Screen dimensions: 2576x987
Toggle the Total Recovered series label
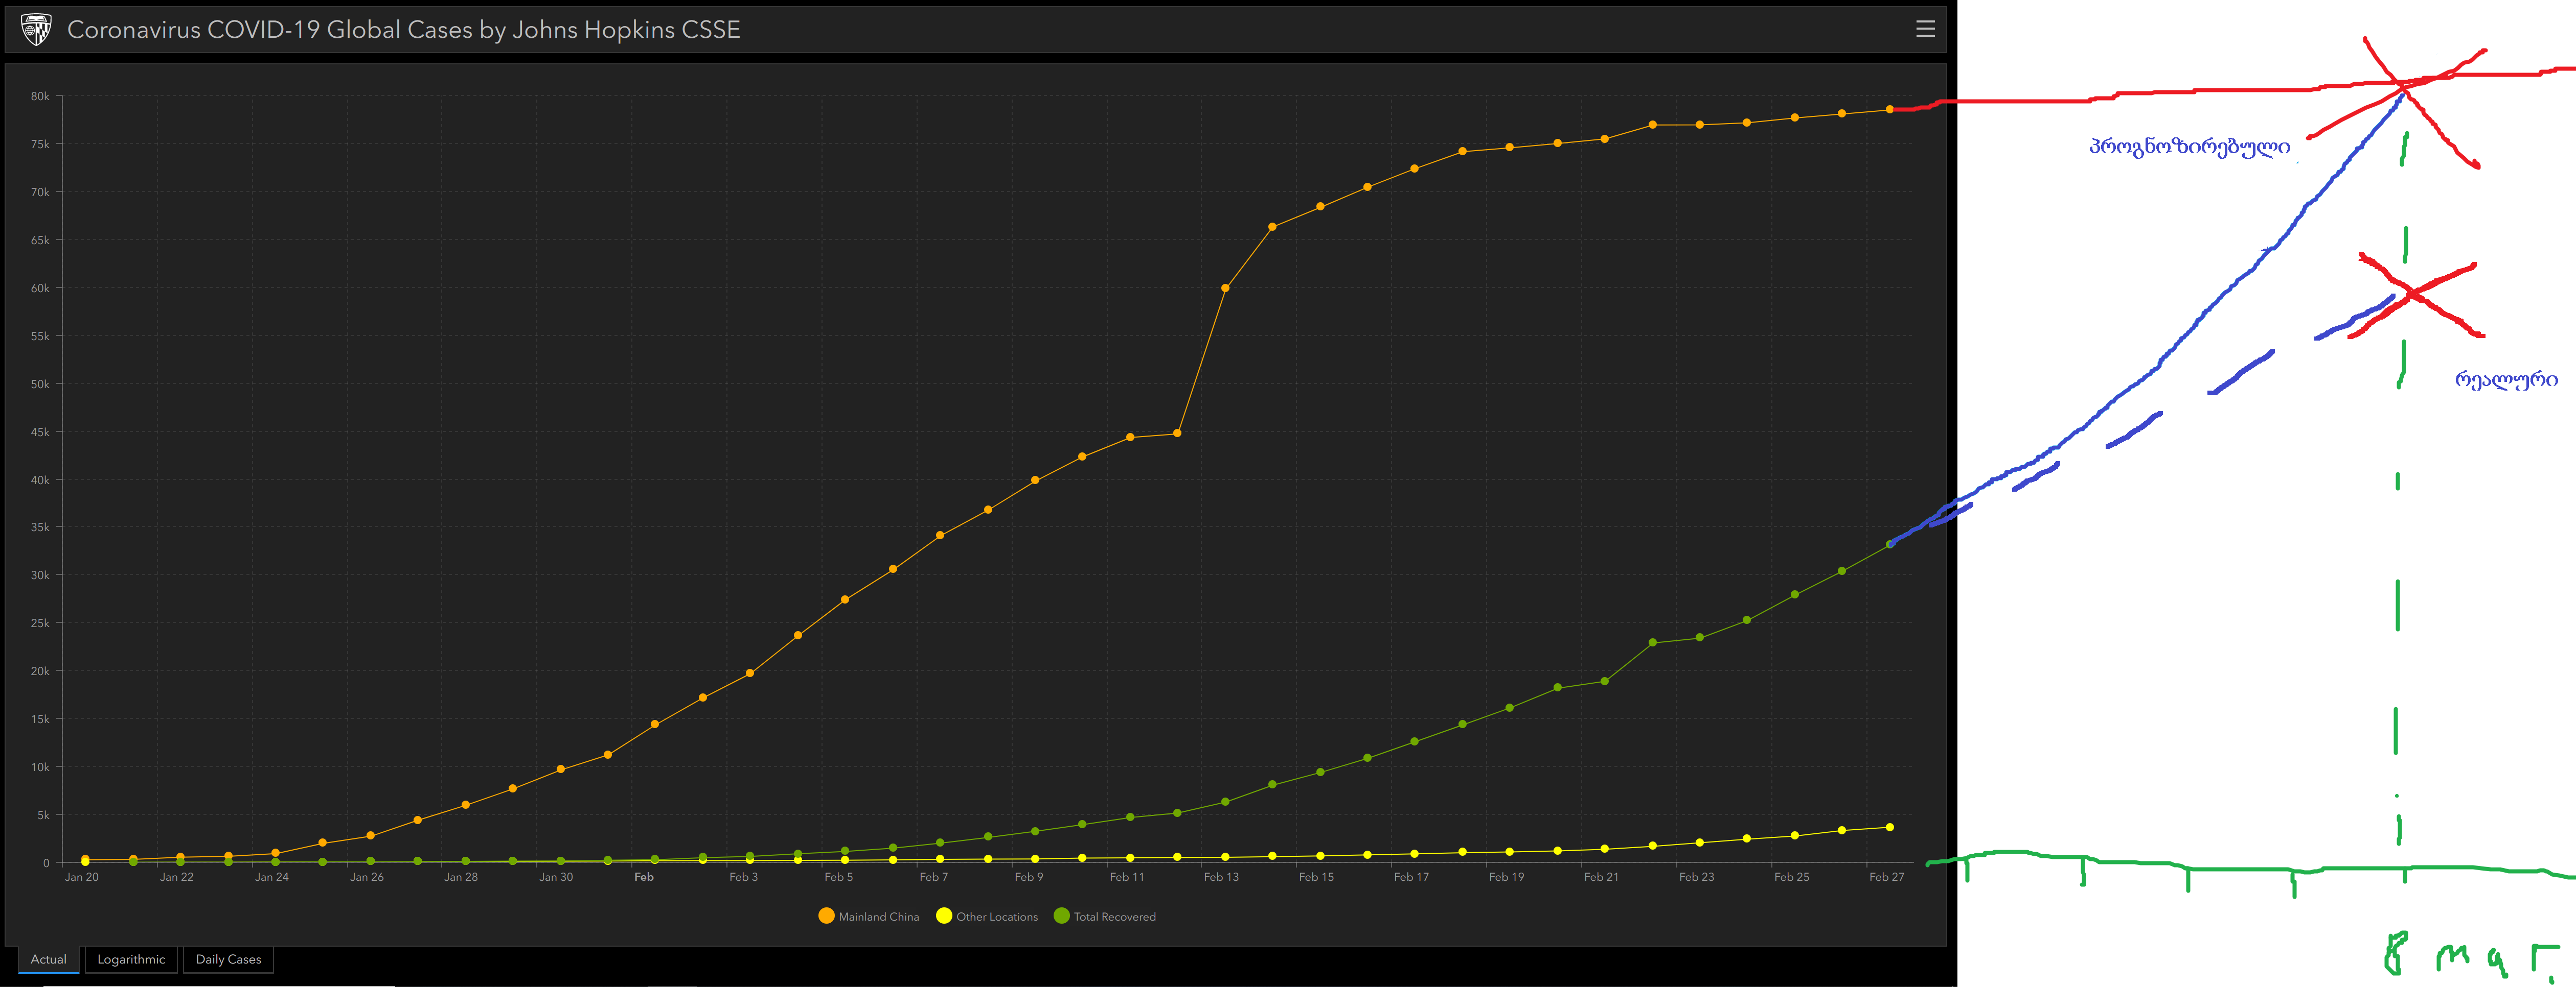tap(1114, 917)
